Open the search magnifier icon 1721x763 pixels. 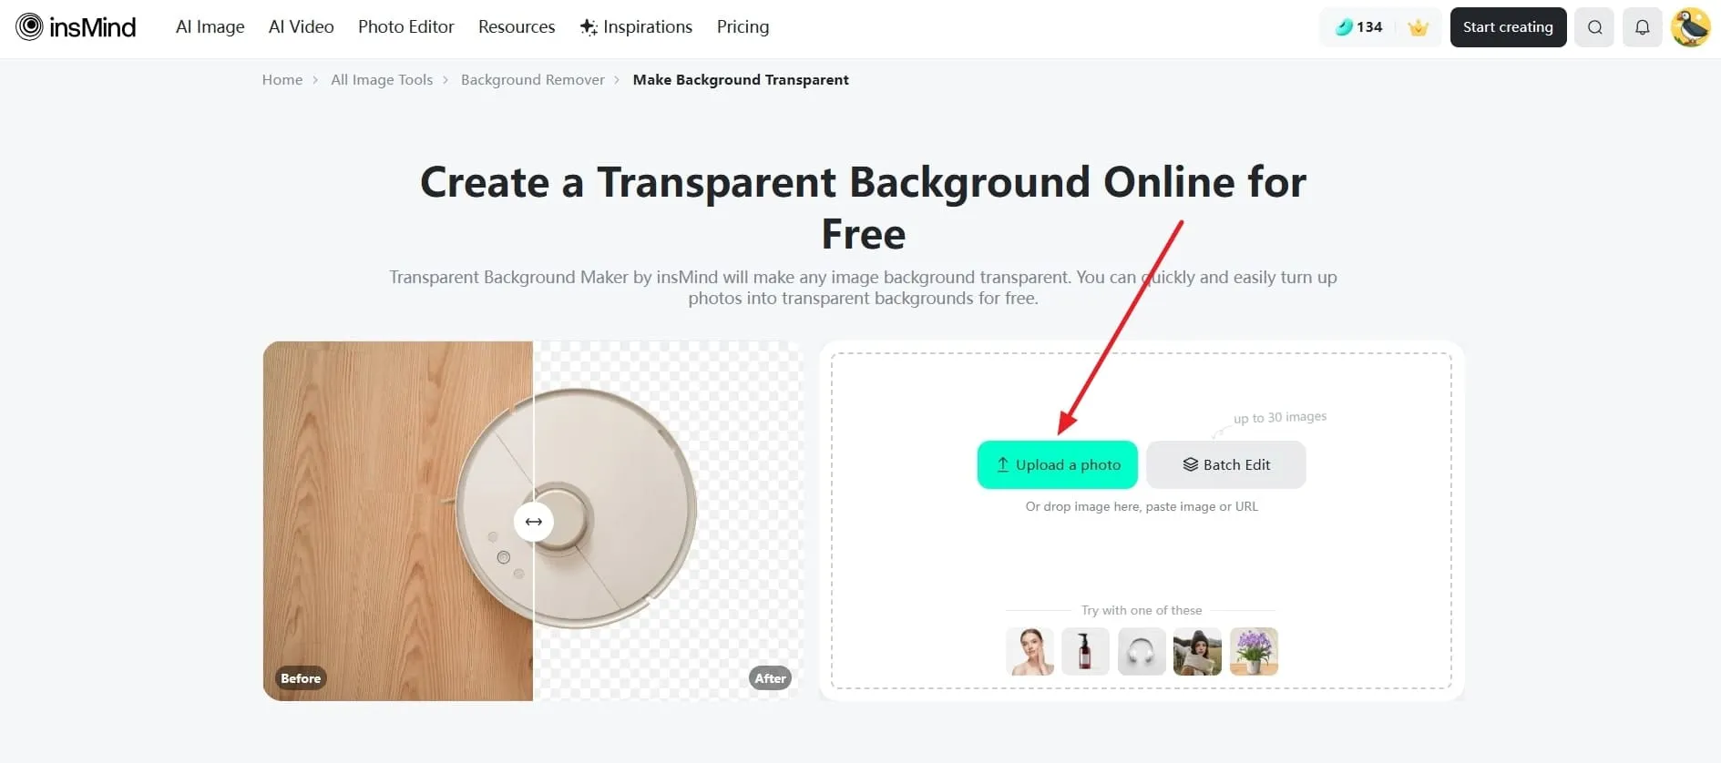(1594, 27)
